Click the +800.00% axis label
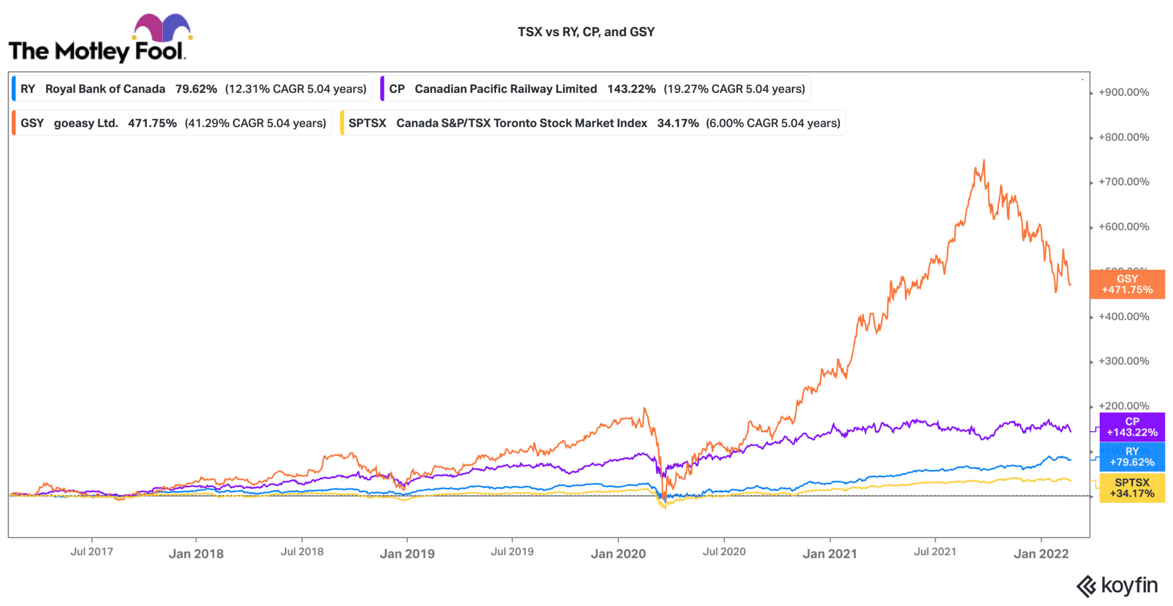1173x606 pixels. tap(1124, 137)
